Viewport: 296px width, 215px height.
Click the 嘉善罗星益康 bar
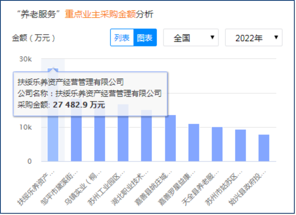[x=194, y=143]
